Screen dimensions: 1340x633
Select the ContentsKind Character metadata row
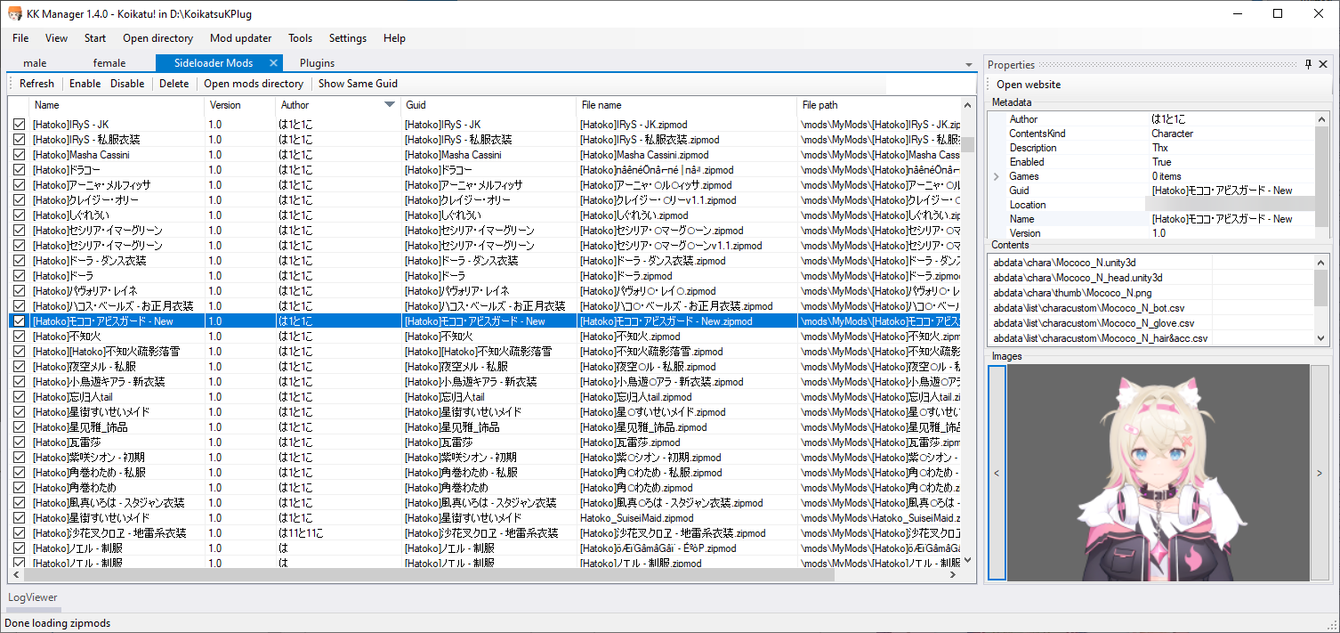1159,134
